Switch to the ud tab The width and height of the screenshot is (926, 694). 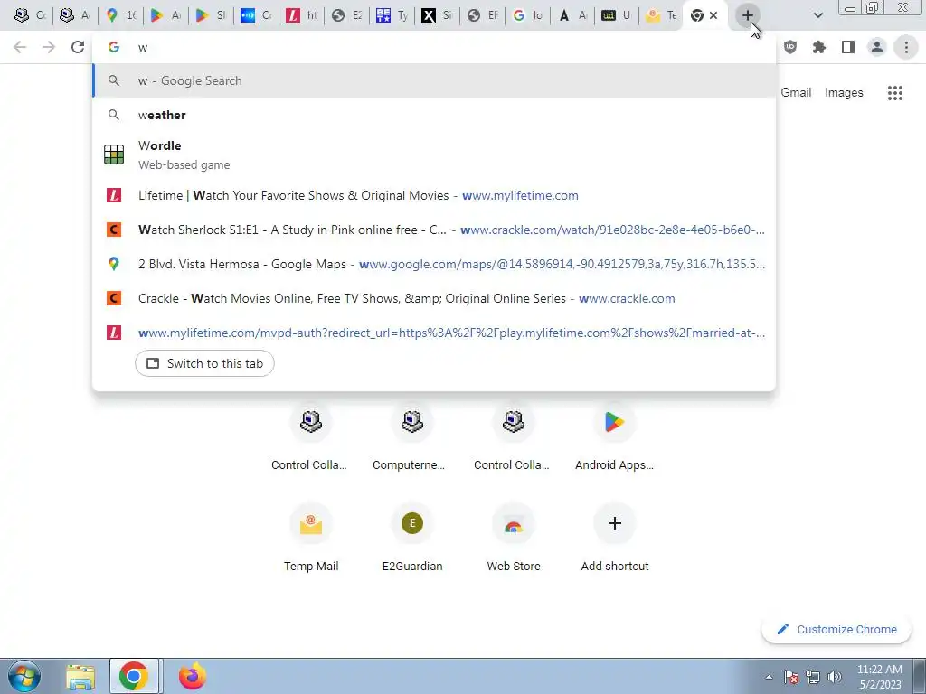618,15
